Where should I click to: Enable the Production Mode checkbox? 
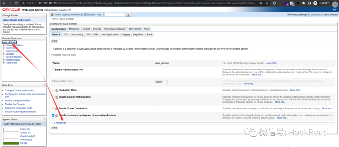(53, 90)
